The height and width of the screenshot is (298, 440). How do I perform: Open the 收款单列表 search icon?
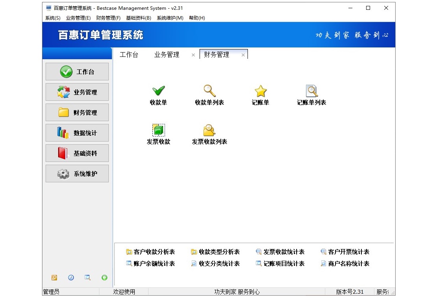pos(209,94)
